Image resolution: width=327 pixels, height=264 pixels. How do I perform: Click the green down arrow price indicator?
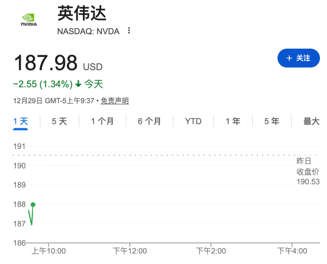(78, 84)
